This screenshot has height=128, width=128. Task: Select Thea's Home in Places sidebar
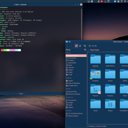point(76,56)
